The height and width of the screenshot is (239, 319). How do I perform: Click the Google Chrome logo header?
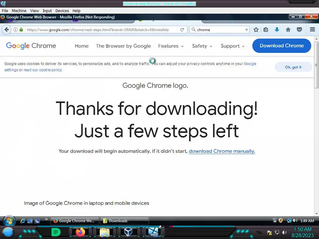[31, 46]
